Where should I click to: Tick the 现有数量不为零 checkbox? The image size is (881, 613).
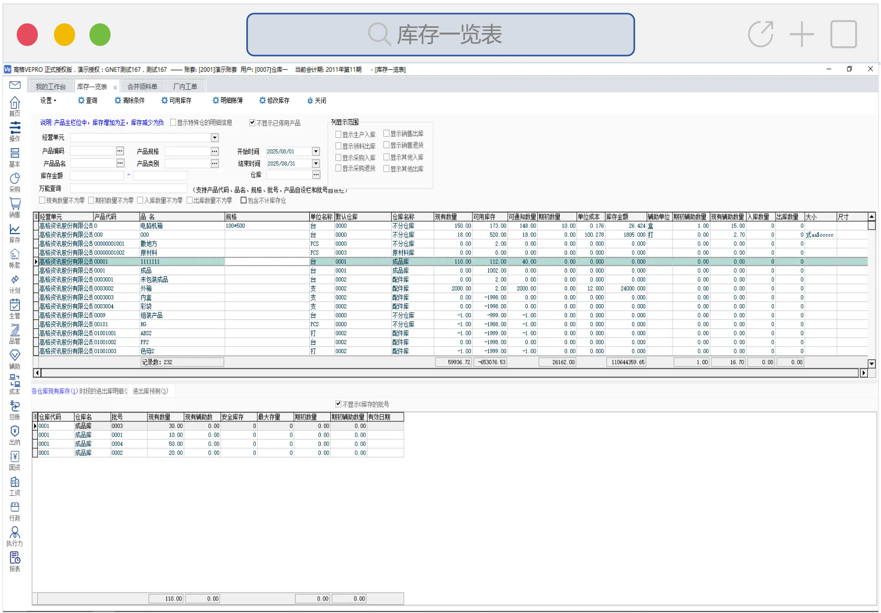tap(43, 201)
